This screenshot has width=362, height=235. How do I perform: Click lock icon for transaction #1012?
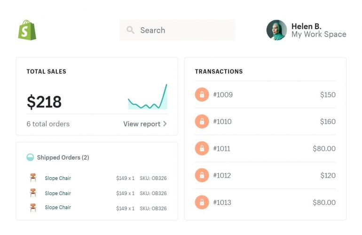point(202,176)
